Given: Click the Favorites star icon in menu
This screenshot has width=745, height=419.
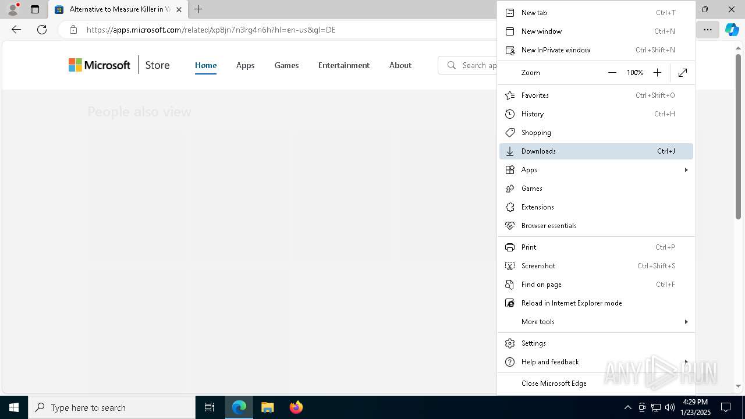Looking at the screenshot, I should [x=510, y=95].
